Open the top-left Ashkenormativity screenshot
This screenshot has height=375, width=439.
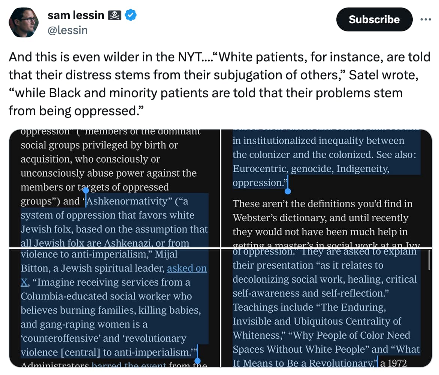click(x=115, y=189)
